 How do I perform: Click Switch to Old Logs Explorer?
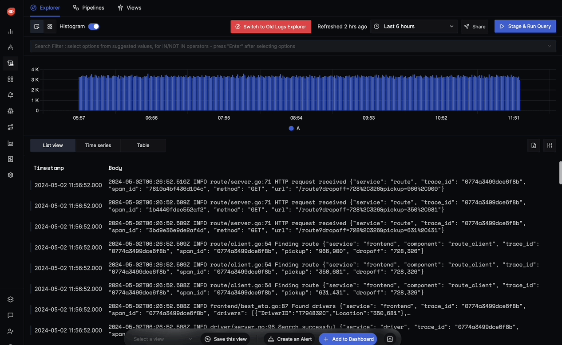pyautogui.click(x=271, y=27)
